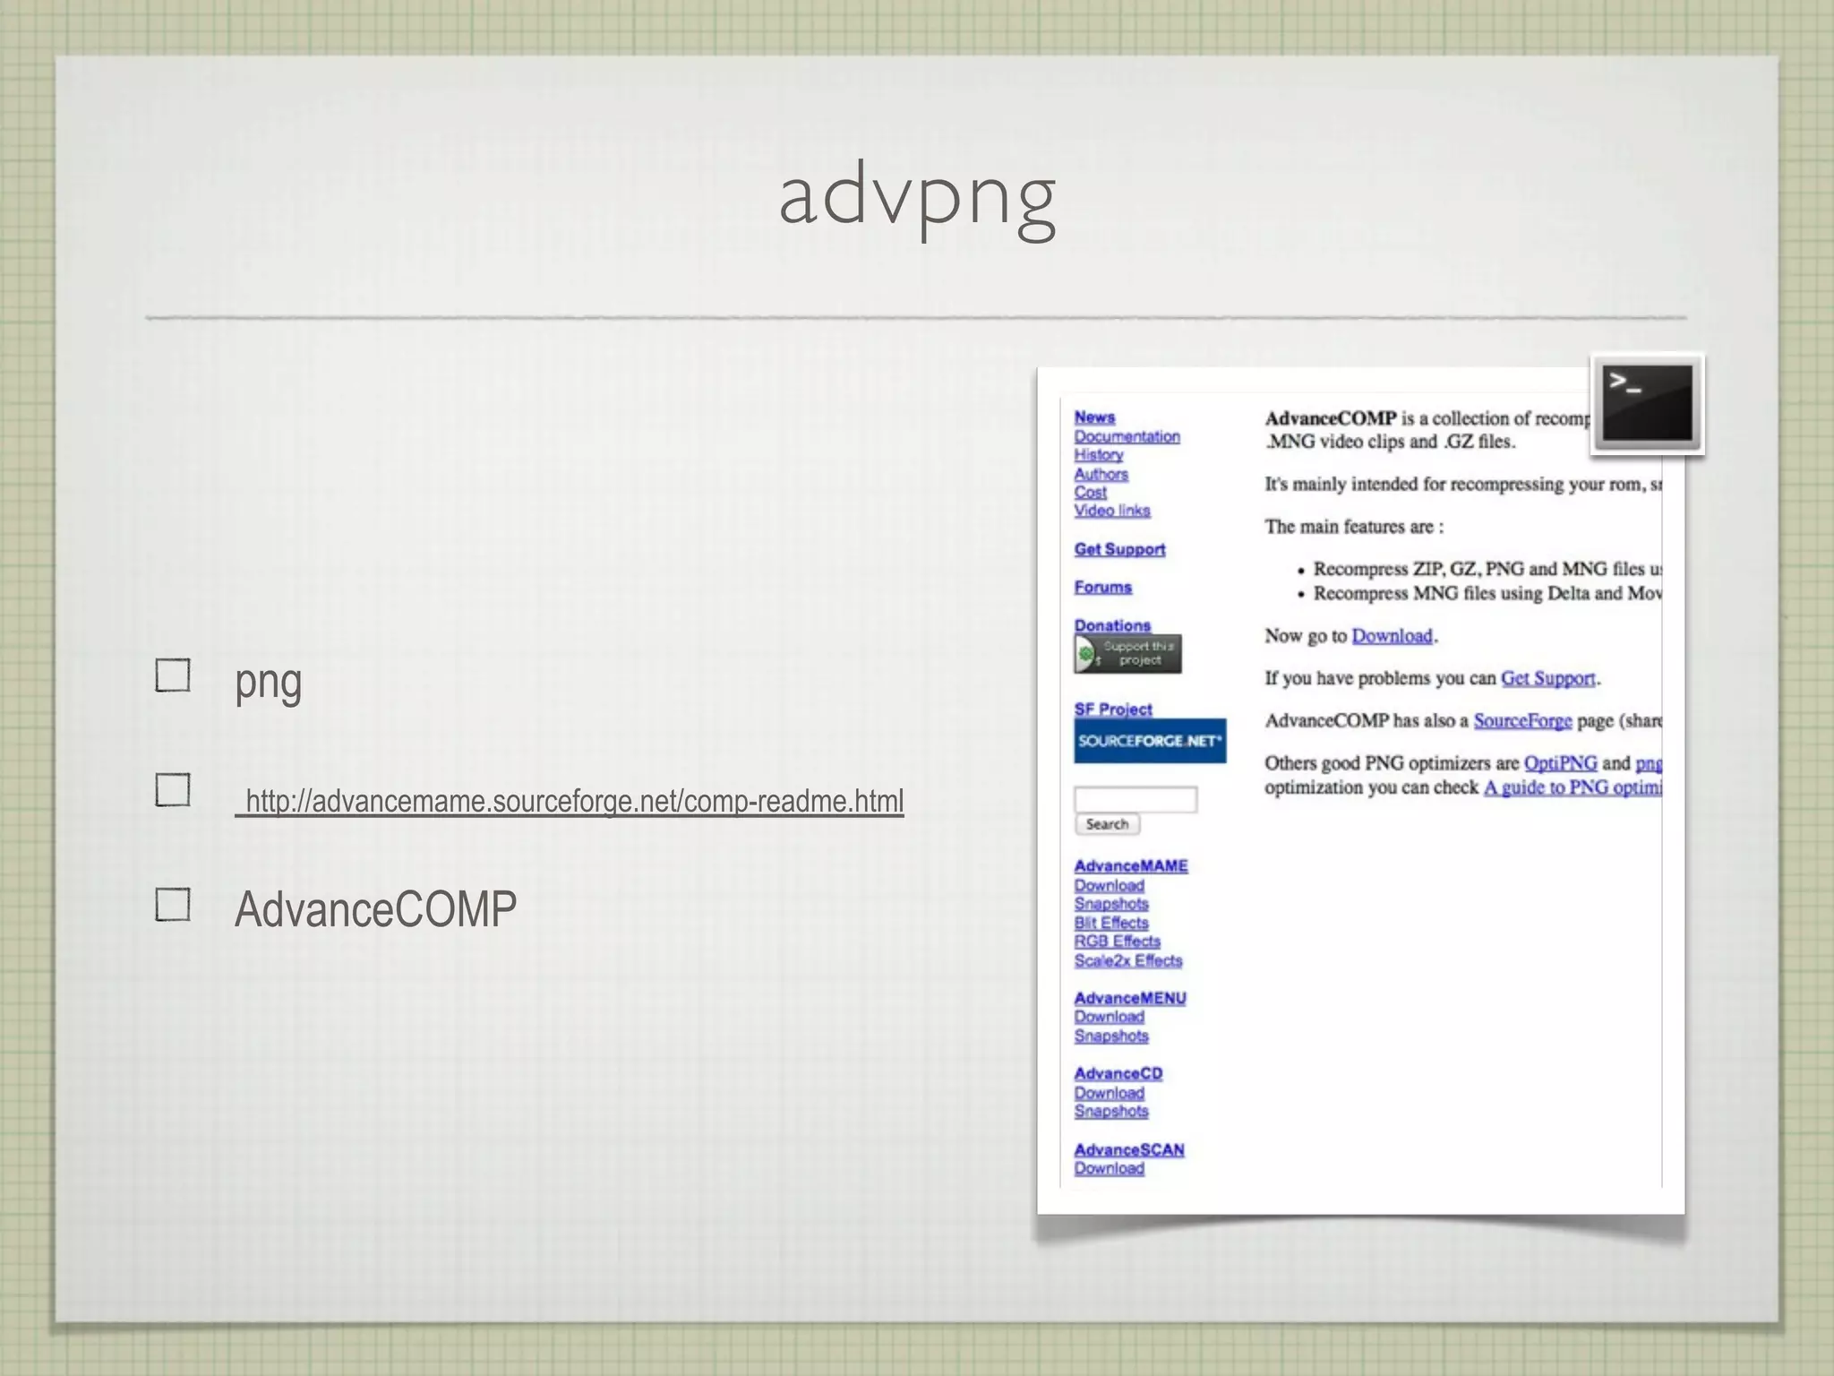Image resolution: width=1834 pixels, height=1376 pixels.
Task: Click Snapshots under AdvanceMENU
Action: pos(1110,1036)
